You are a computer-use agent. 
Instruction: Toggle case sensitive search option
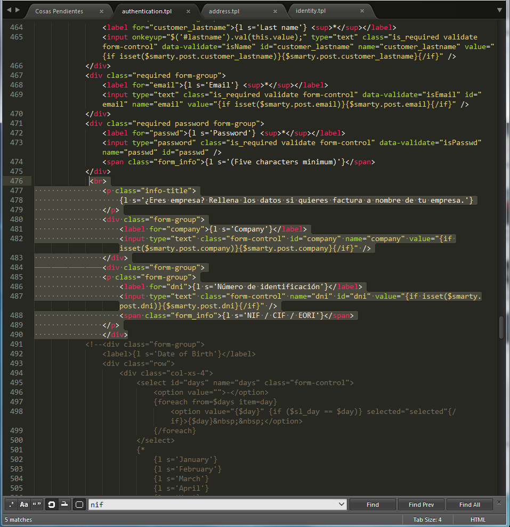click(24, 505)
